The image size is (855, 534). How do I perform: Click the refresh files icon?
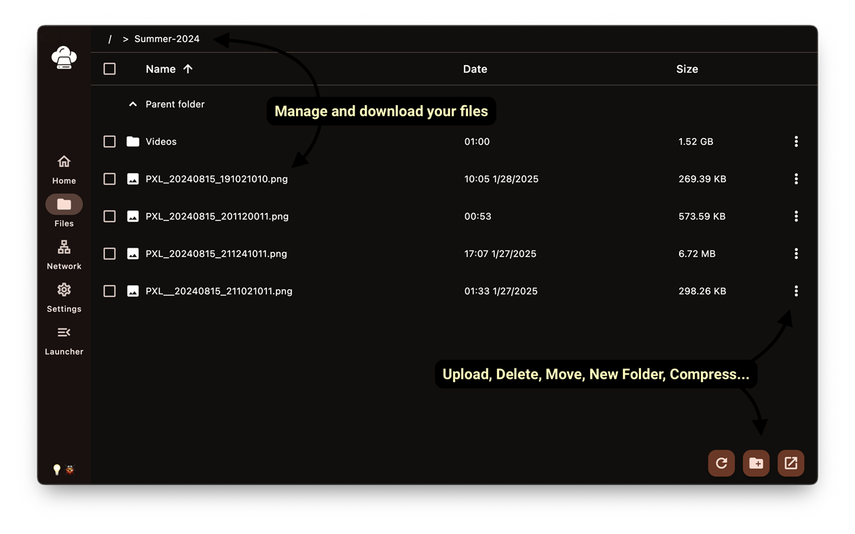point(721,463)
